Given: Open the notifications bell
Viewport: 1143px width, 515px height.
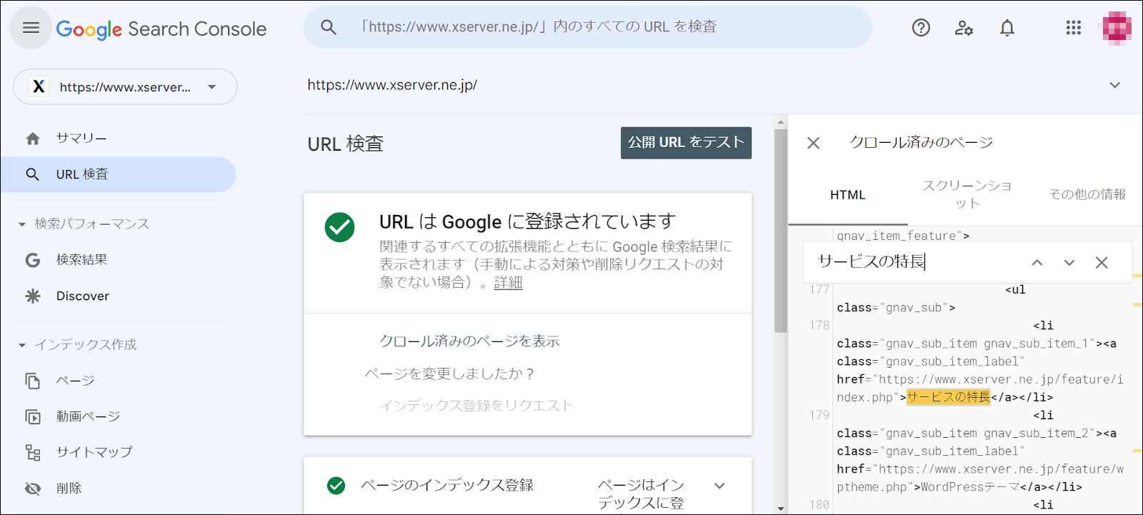Looking at the screenshot, I should coord(1007,28).
